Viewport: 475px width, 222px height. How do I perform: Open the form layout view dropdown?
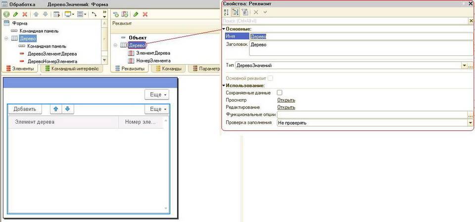tap(82, 14)
